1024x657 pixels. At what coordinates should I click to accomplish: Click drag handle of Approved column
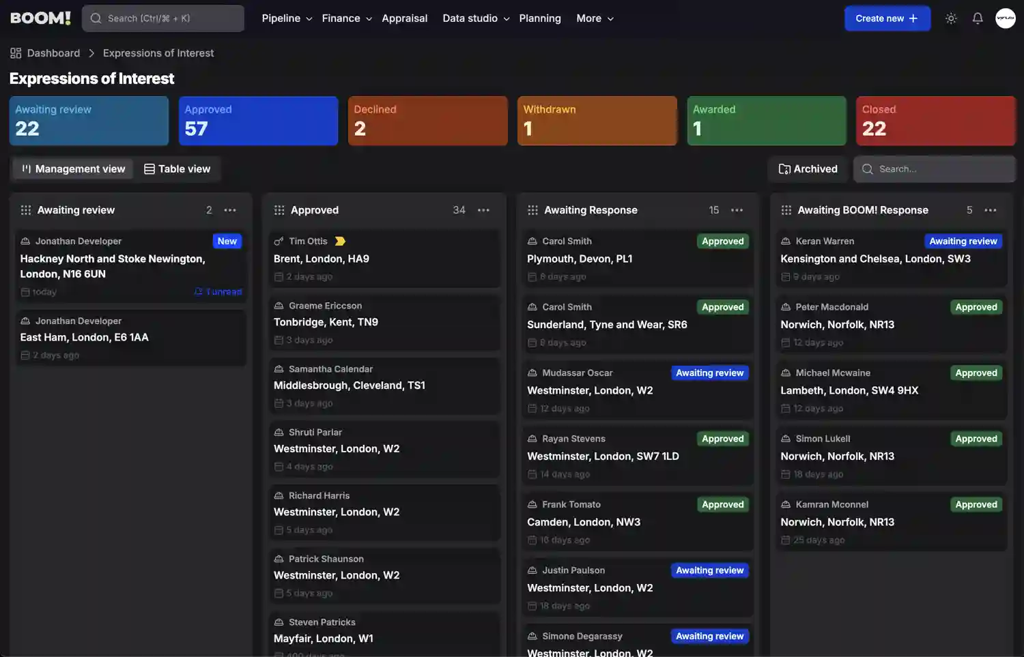[279, 210]
